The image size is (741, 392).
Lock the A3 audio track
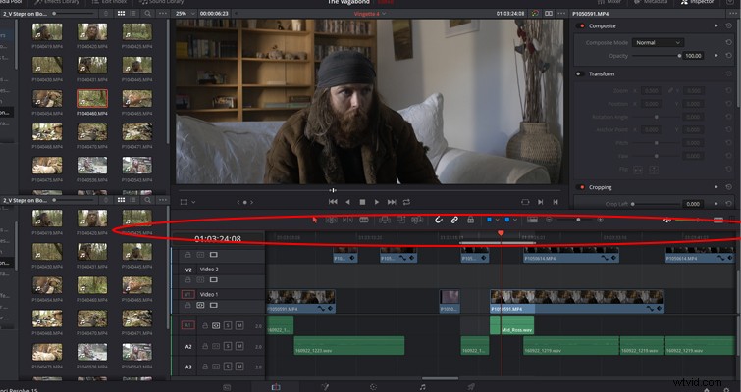point(205,367)
